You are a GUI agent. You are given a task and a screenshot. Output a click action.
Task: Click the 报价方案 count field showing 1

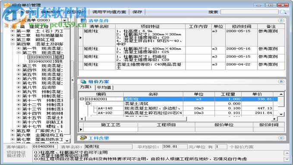(221, 147)
